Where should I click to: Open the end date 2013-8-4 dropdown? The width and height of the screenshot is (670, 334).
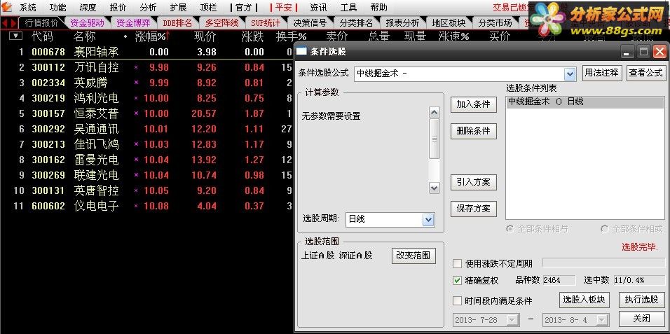603,319
